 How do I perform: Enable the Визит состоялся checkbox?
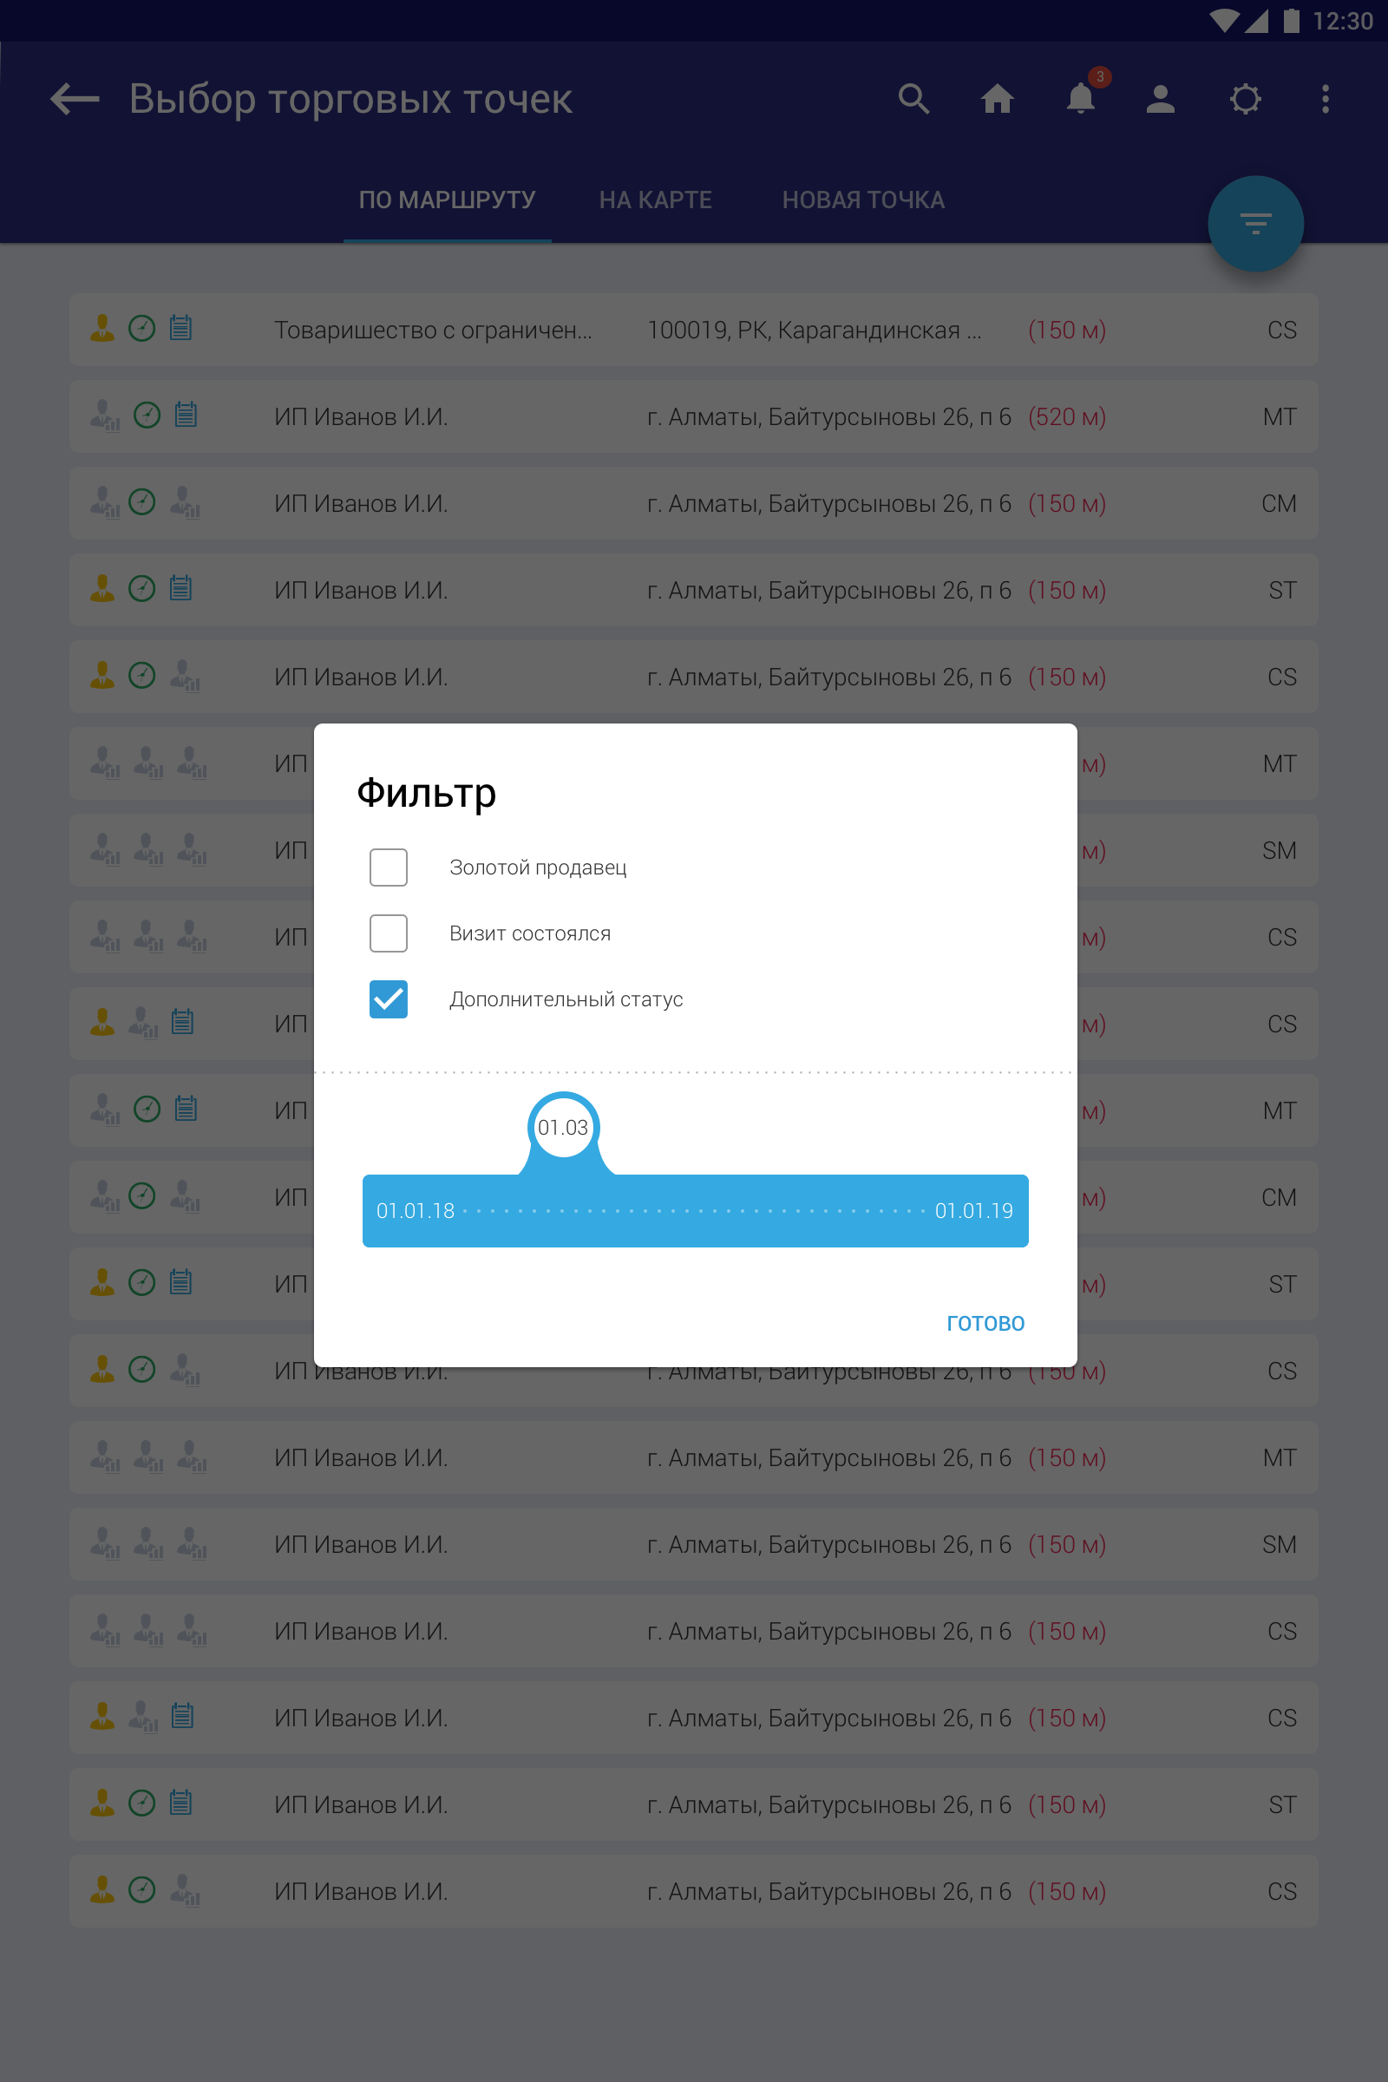[x=389, y=933]
